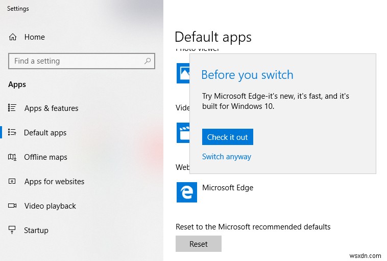Click the Apps section header
This screenshot has width=387, height=261.
tap(17, 84)
